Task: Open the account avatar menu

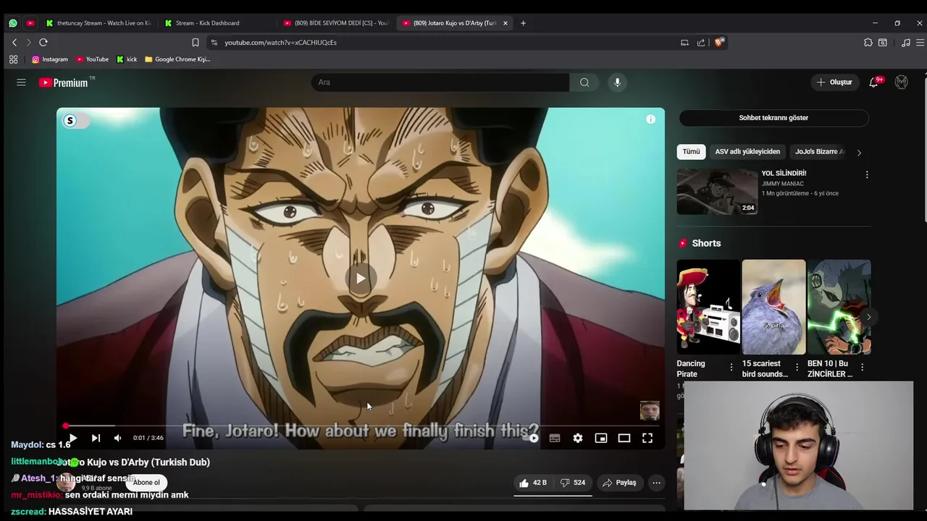Action: 901,82
